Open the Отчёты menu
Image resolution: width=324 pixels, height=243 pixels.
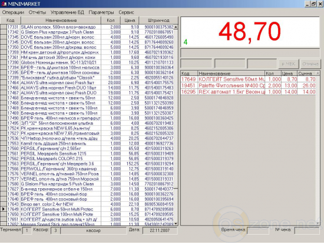[x=37, y=12]
